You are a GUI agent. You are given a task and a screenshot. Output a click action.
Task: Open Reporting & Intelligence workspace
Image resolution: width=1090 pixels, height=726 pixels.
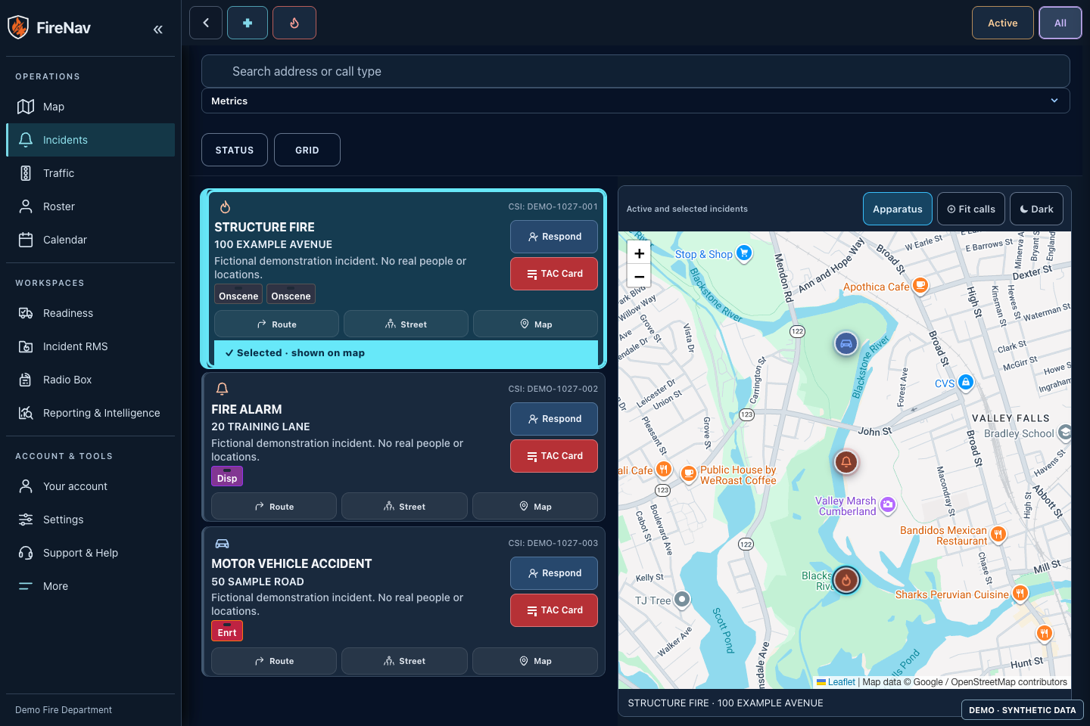tap(90, 413)
